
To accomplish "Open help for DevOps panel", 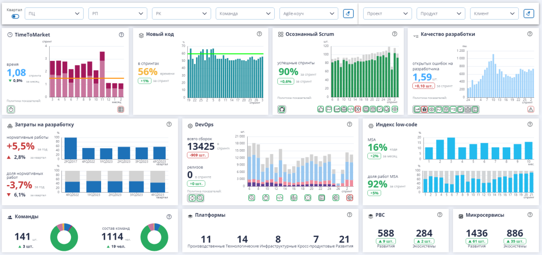I will point(349,124).
